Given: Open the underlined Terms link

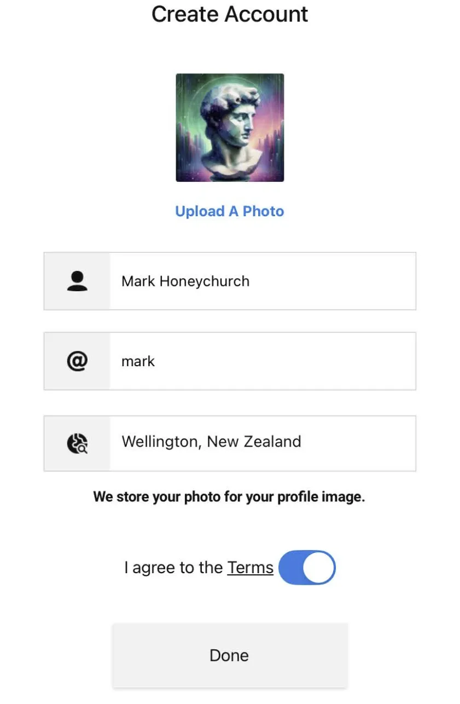Looking at the screenshot, I should click(251, 568).
